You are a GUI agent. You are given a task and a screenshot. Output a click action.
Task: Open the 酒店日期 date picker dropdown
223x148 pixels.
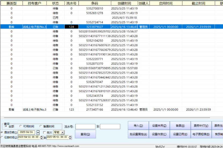pyautogui.click(x=38, y=132)
